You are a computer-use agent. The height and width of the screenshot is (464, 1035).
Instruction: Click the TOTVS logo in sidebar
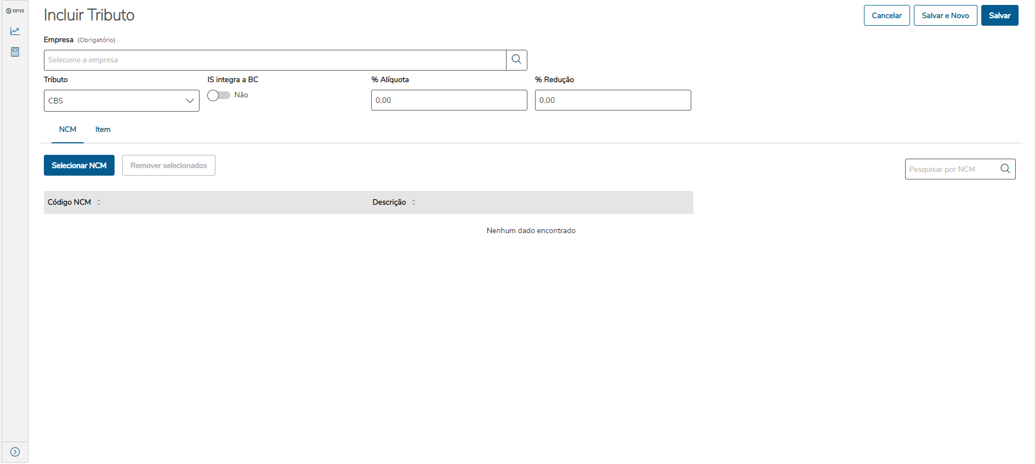[x=15, y=11]
